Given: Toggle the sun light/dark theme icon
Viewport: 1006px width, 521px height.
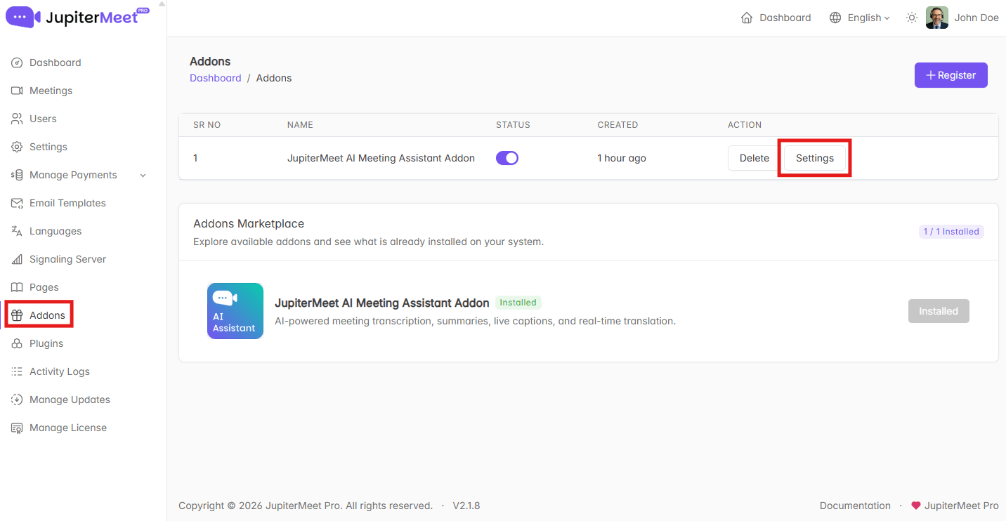Looking at the screenshot, I should (x=912, y=18).
